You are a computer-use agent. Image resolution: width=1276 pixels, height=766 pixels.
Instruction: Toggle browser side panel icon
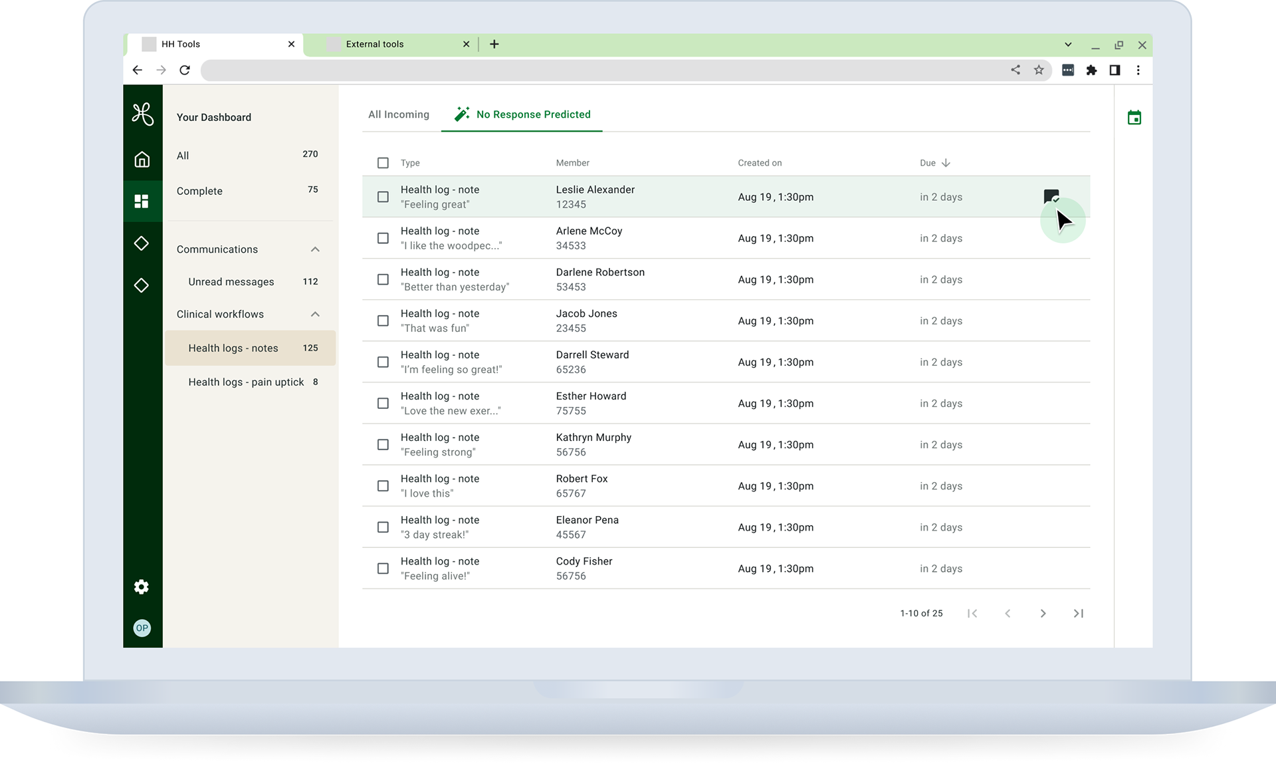1115,70
